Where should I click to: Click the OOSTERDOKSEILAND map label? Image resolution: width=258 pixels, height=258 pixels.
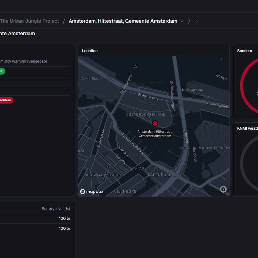[x=146, y=115]
